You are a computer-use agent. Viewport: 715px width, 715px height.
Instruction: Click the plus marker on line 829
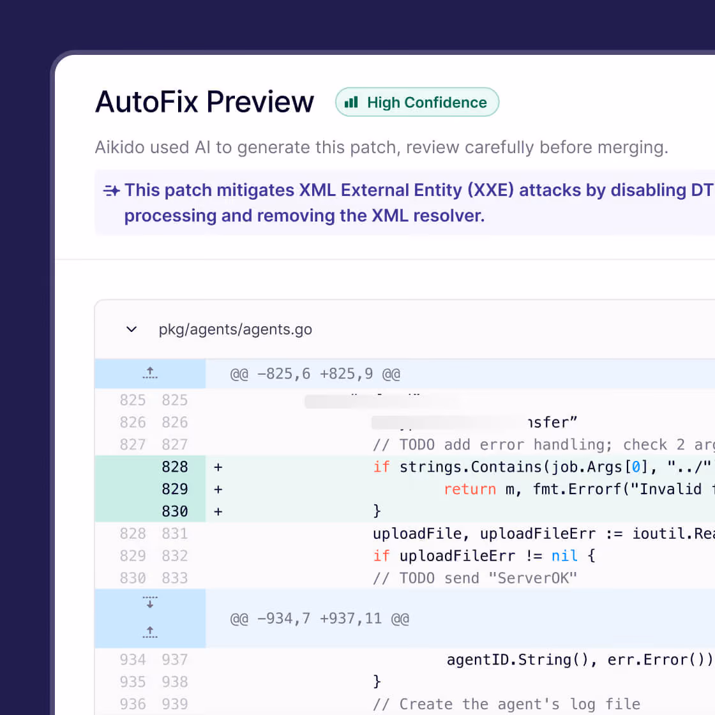click(218, 489)
